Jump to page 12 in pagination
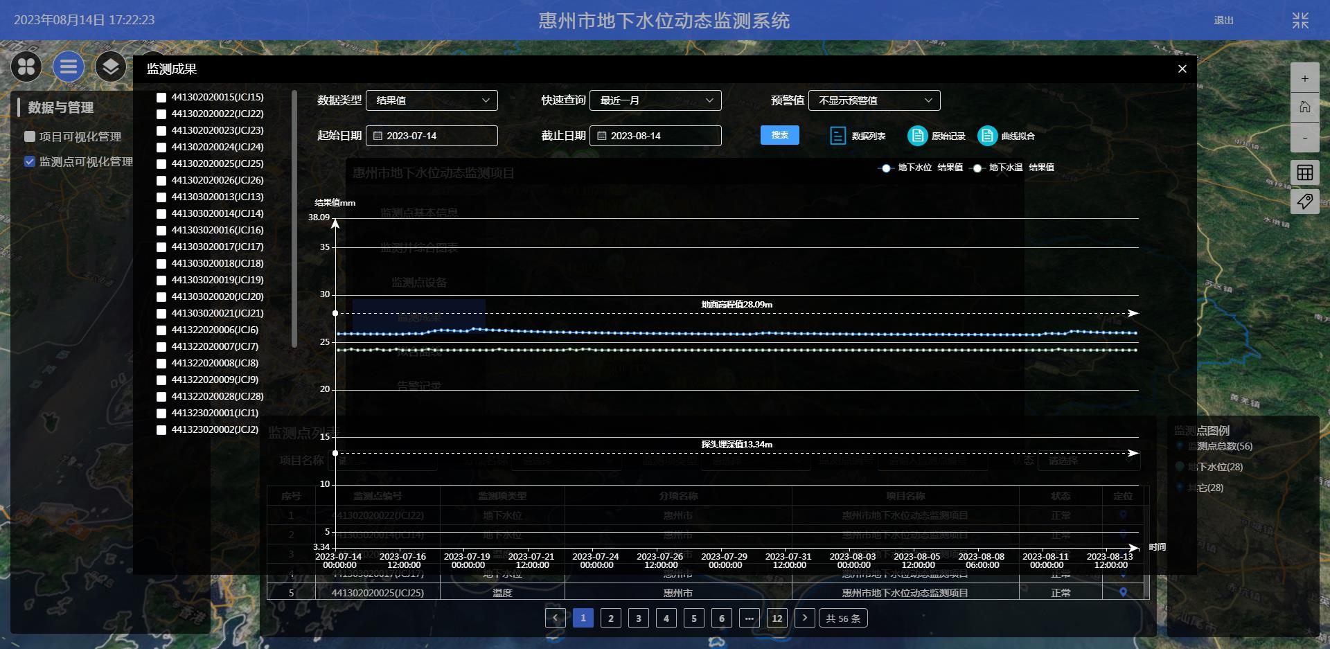This screenshot has width=1330, height=649. coord(777,618)
